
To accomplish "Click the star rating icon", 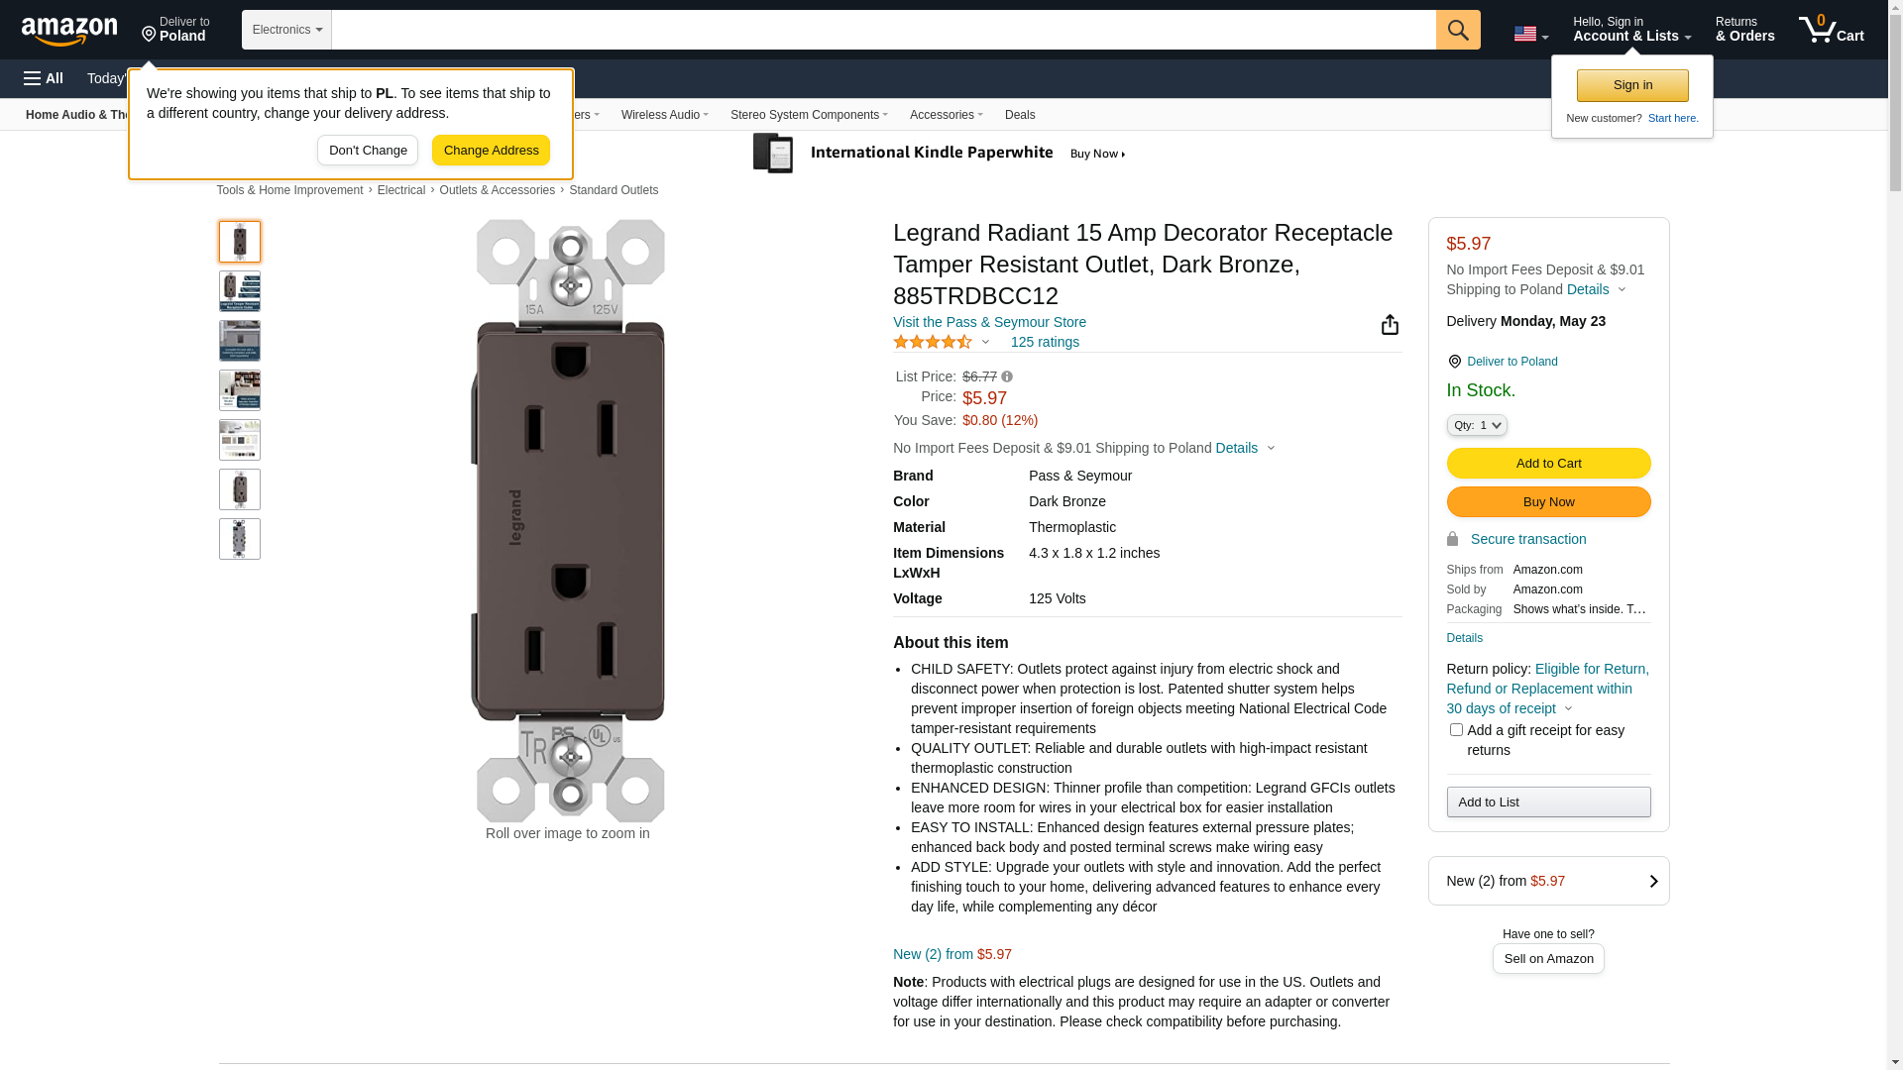I will click(933, 342).
